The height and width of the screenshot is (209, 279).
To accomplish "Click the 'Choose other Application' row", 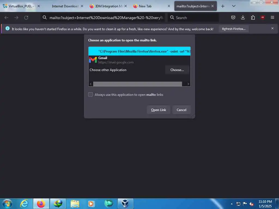I will [x=139, y=70].
